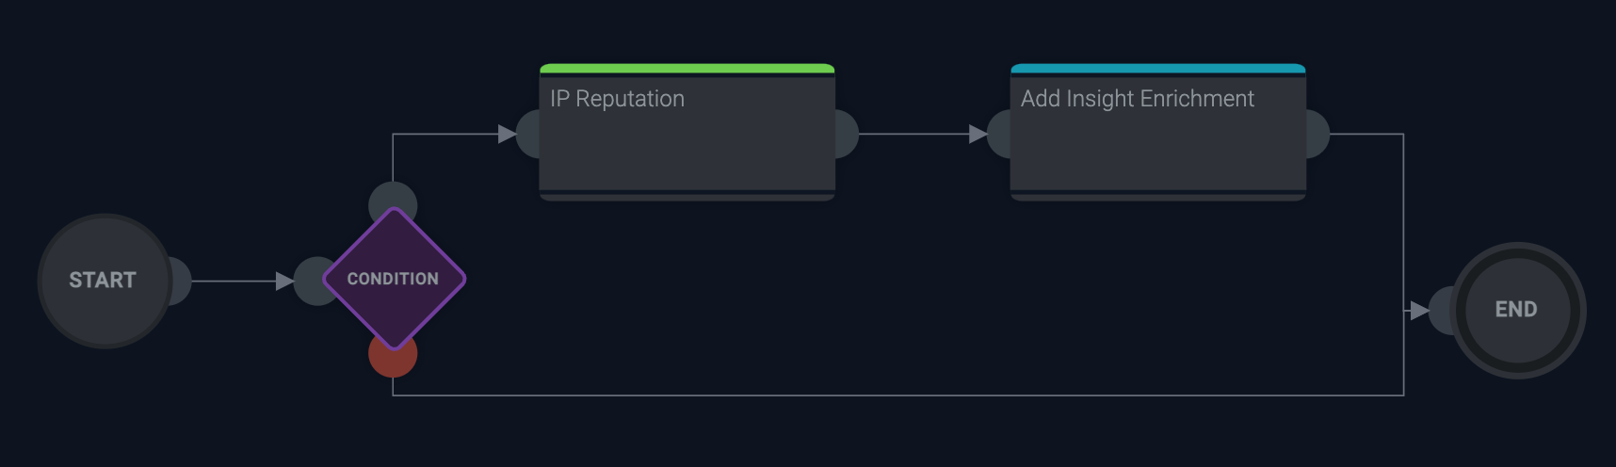Select the END node circle
Image resolution: width=1616 pixels, height=467 pixels.
[x=1518, y=310]
